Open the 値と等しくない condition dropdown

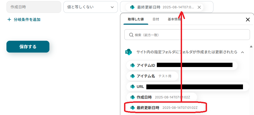point(90,7)
